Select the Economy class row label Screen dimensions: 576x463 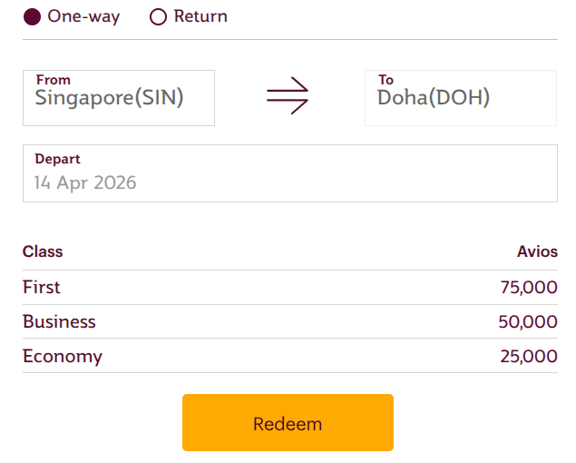[63, 356]
